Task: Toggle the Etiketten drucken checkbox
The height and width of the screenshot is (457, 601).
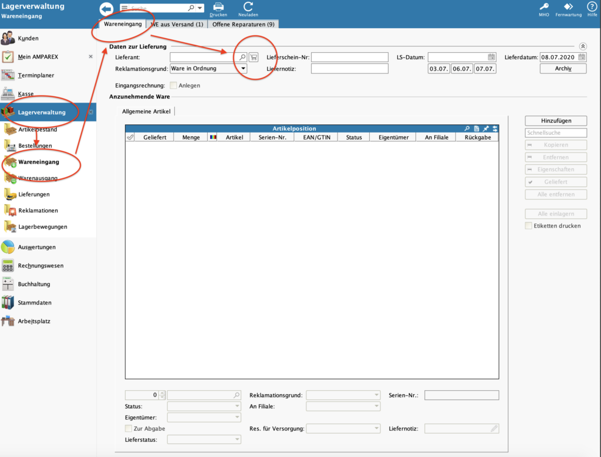Action: (x=529, y=226)
